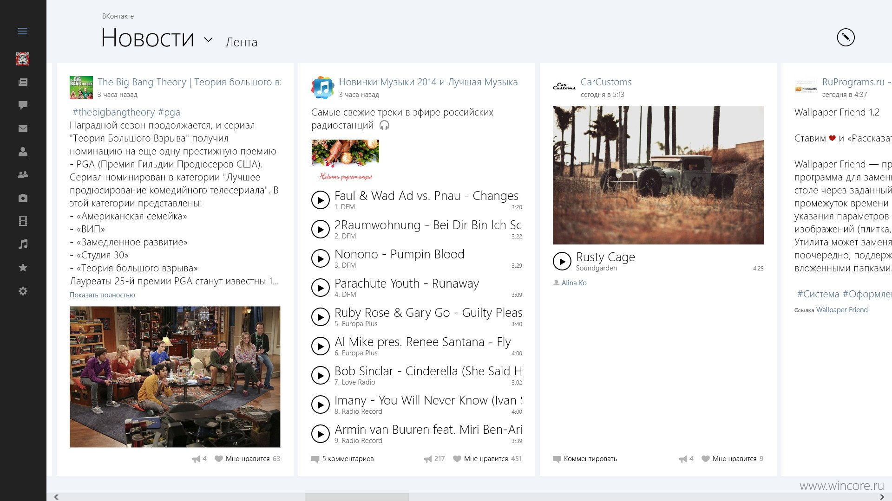
Task: Click Комментировать on CarCustoms post
Action: coord(585,459)
